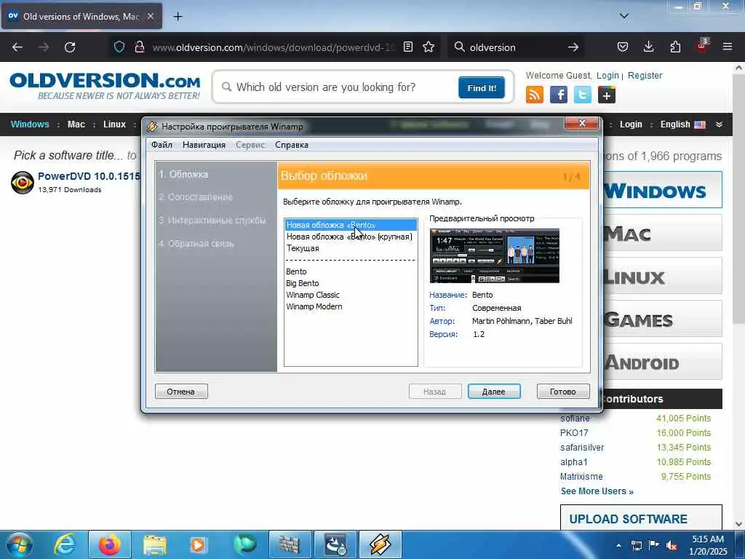The height and width of the screenshot is (559, 745).
Task: Click the orange RSS feed icon
Action: pyautogui.click(x=535, y=95)
